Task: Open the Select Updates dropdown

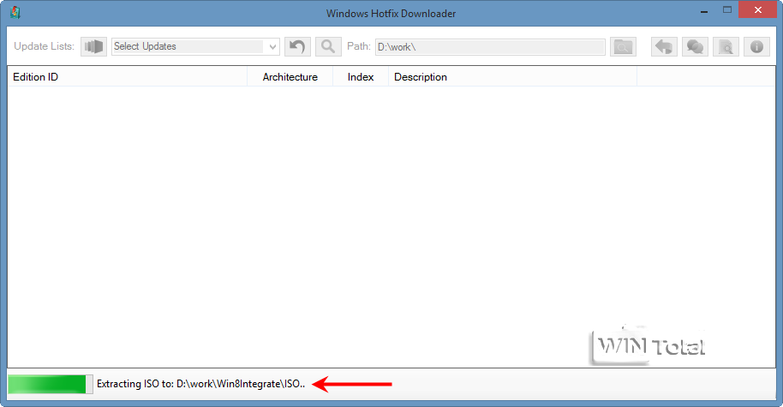Action: click(195, 46)
